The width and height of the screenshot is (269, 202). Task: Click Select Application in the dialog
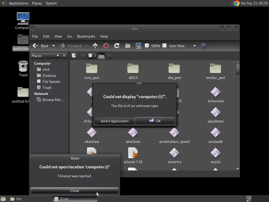[115, 121]
